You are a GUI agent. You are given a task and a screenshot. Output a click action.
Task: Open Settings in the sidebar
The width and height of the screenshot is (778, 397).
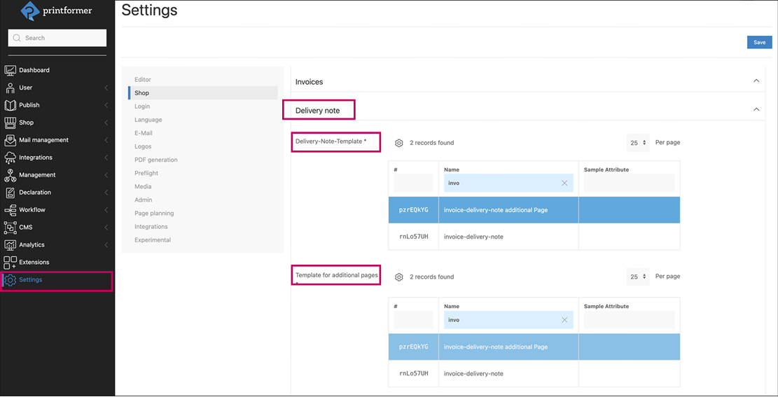tap(31, 280)
